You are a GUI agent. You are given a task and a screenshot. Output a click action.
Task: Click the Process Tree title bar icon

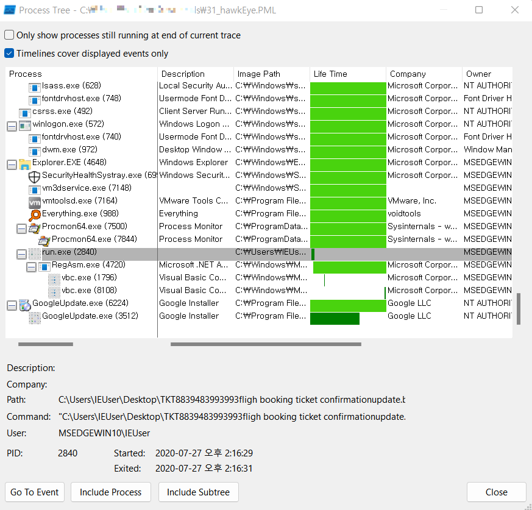pyautogui.click(x=10, y=10)
